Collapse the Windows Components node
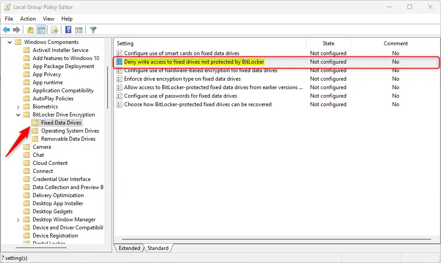Viewport: 441px width, 263px height. pos(9,42)
